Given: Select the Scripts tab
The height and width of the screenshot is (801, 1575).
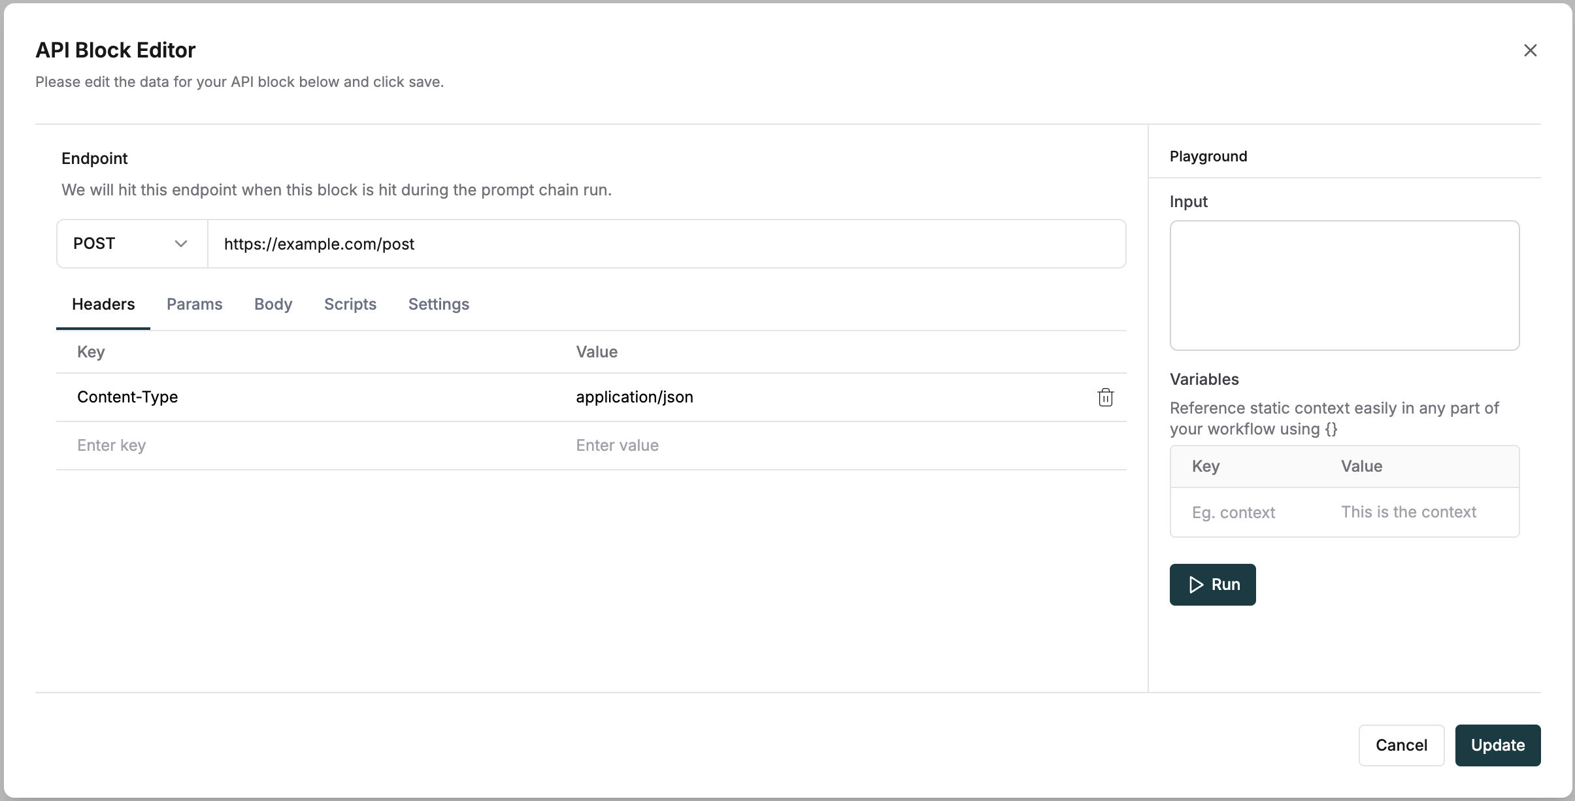Looking at the screenshot, I should coord(350,304).
